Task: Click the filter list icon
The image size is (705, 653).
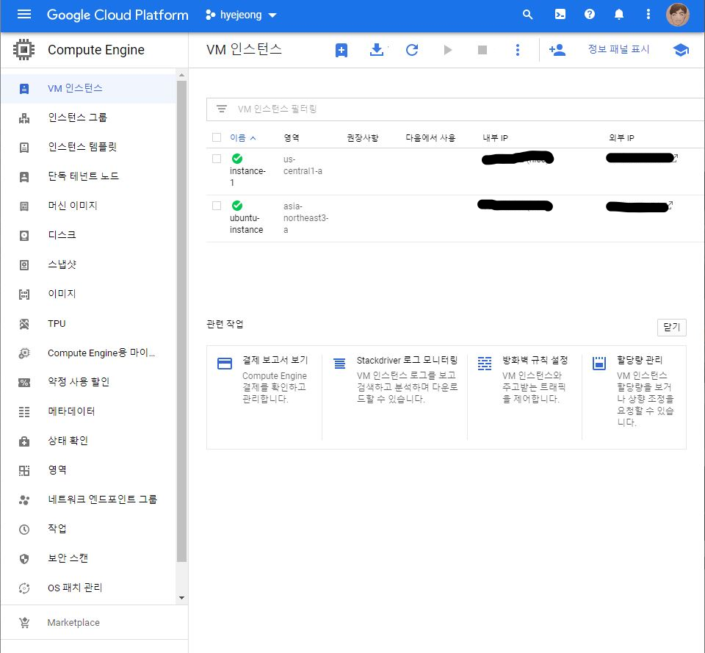Action: click(x=221, y=109)
